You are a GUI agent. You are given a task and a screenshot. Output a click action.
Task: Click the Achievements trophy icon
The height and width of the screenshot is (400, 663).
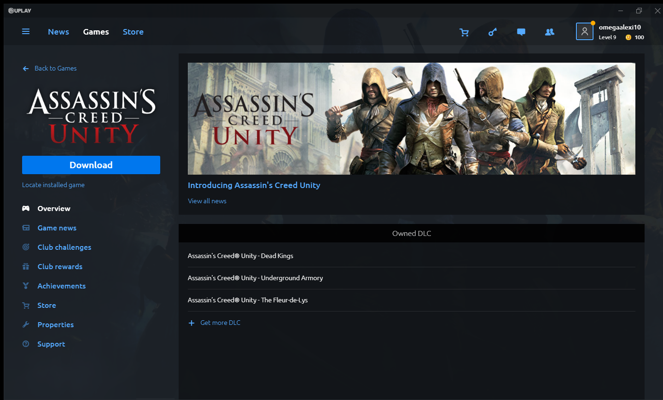(26, 286)
